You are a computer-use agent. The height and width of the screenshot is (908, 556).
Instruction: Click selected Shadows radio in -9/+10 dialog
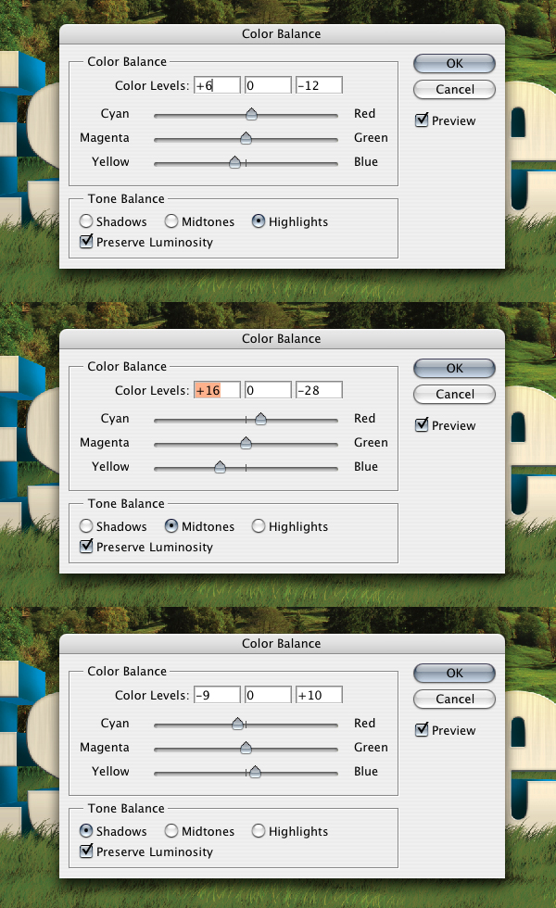click(86, 831)
